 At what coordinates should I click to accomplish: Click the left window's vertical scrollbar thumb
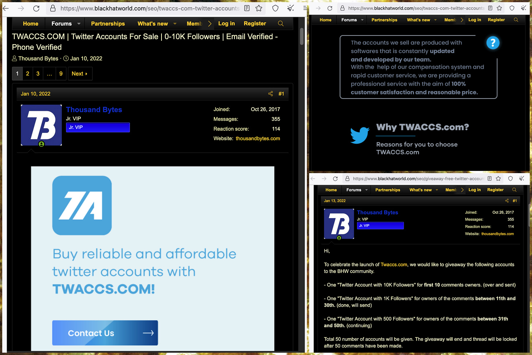[302, 36]
